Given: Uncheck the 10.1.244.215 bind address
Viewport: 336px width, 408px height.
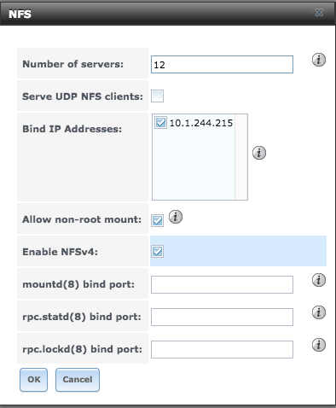Looking at the screenshot, I should (160, 123).
